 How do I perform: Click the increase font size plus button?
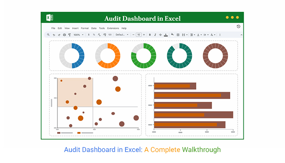click(144, 35)
